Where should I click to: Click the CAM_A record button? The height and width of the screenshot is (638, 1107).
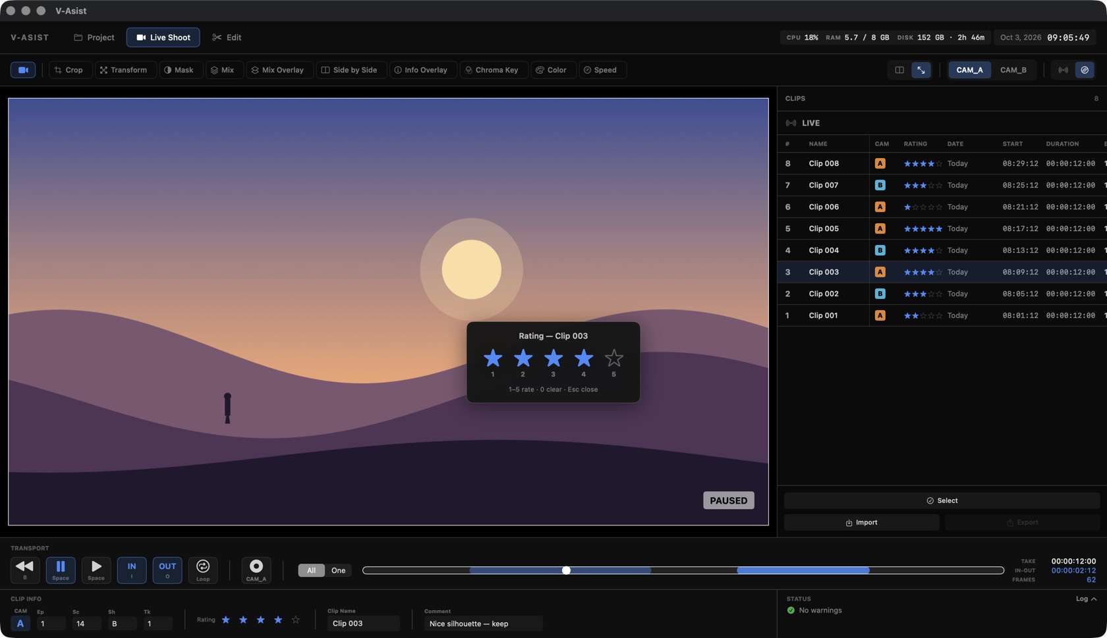[256, 570]
